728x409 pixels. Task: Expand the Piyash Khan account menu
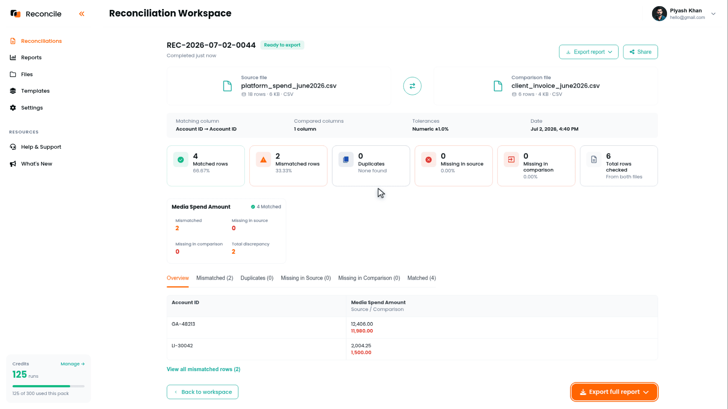pos(713,14)
